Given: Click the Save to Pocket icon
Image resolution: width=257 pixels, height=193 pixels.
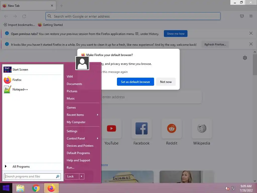Looking at the screenshot, I should pos(242,16).
